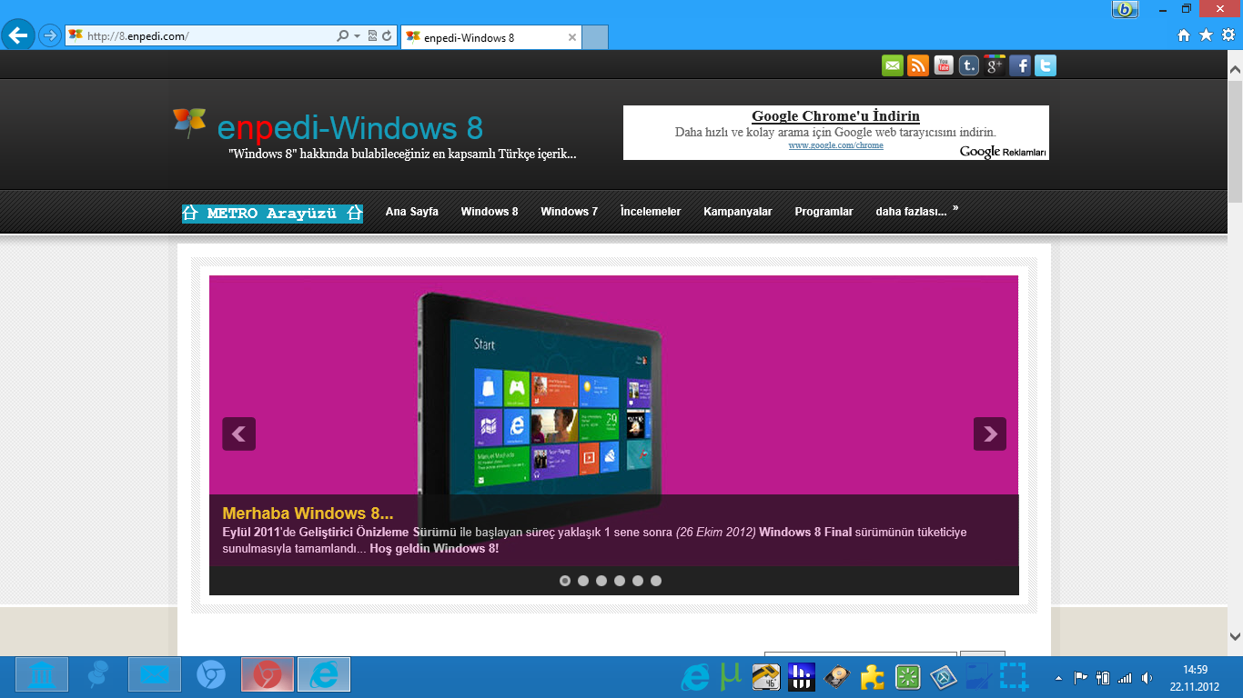Open the Kampanyalar menu item
This screenshot has height=698, width=1243.
pyautogui.click(x=737, y=212)
